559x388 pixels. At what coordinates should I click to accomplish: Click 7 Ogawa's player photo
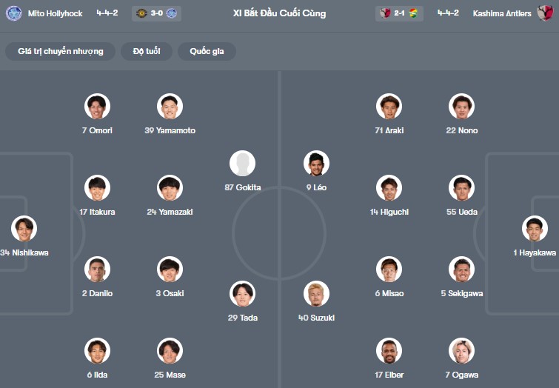461,351
